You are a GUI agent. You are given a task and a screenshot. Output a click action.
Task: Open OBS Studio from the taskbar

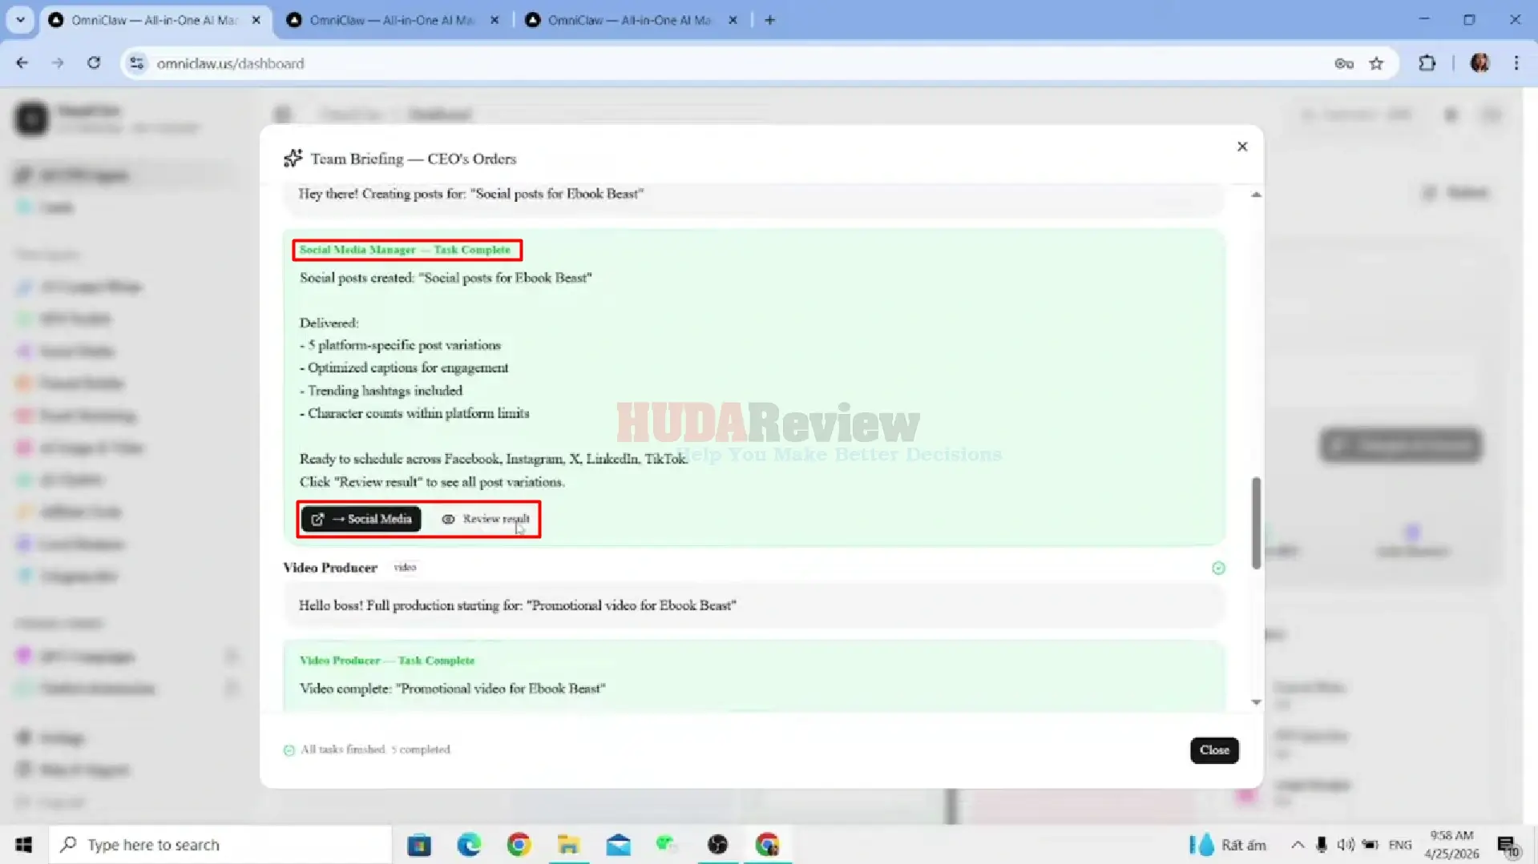717,845
